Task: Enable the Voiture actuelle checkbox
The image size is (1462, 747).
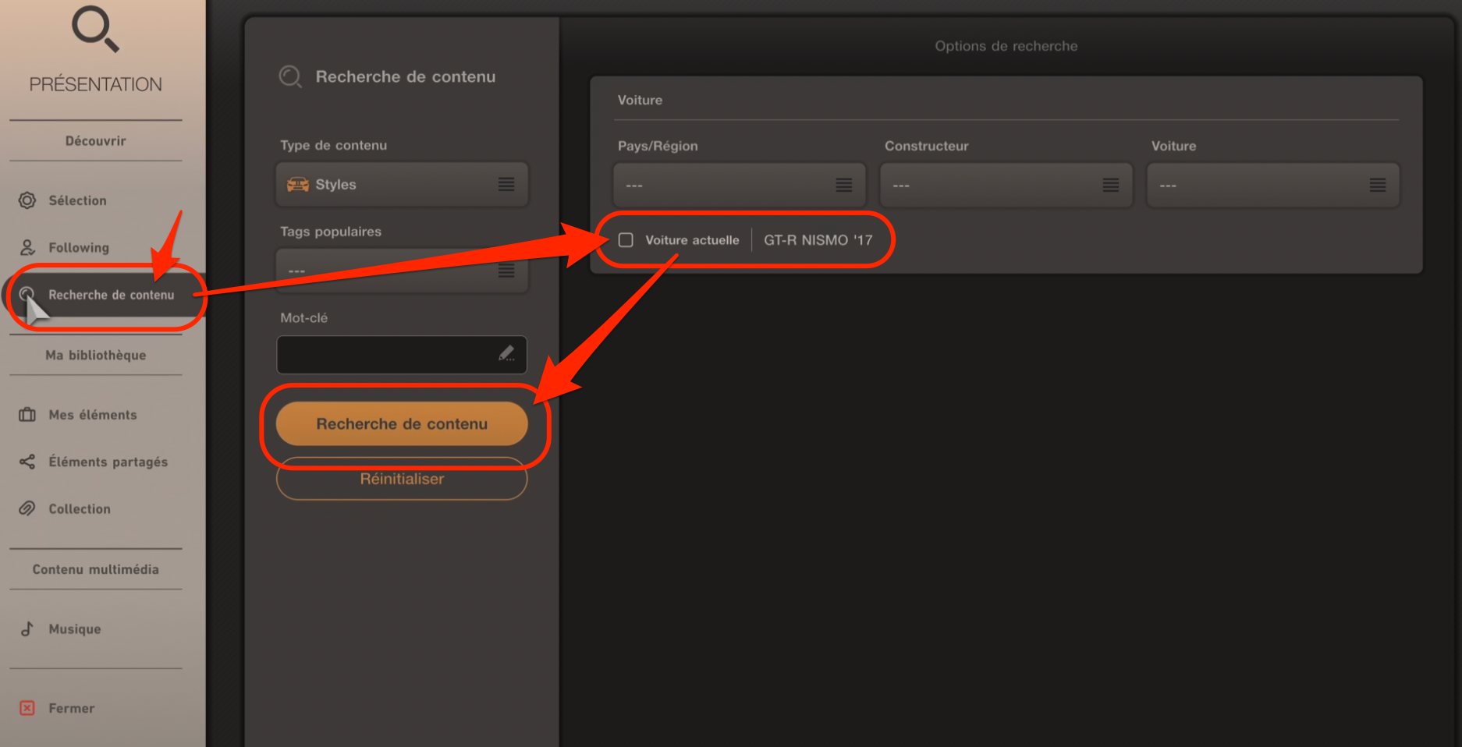Action: 626,240
